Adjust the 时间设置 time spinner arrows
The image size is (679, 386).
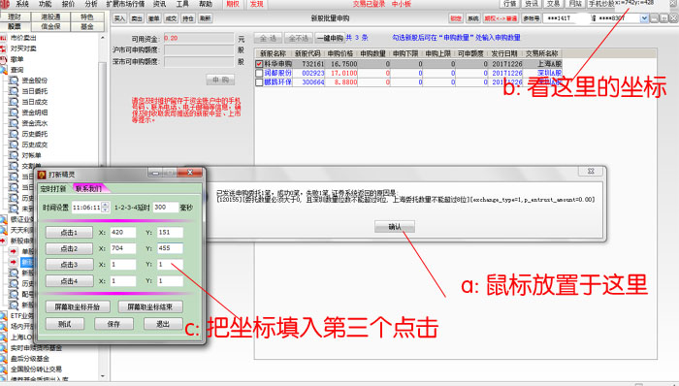pos(105,208)
